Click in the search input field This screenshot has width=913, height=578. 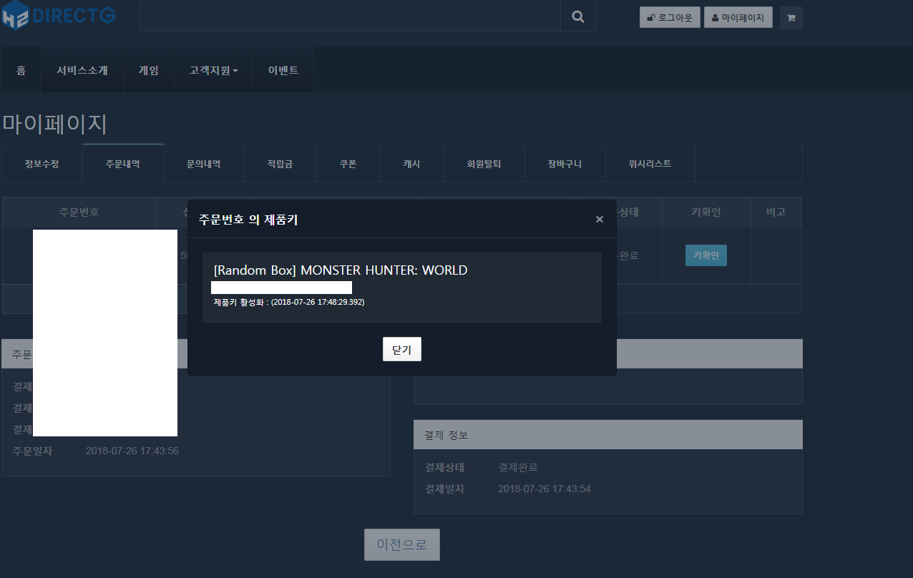click(349, 16)
